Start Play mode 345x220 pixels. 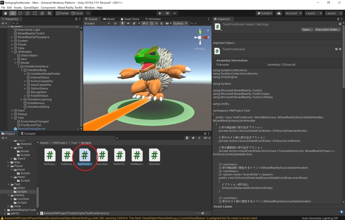coord(160,13)
